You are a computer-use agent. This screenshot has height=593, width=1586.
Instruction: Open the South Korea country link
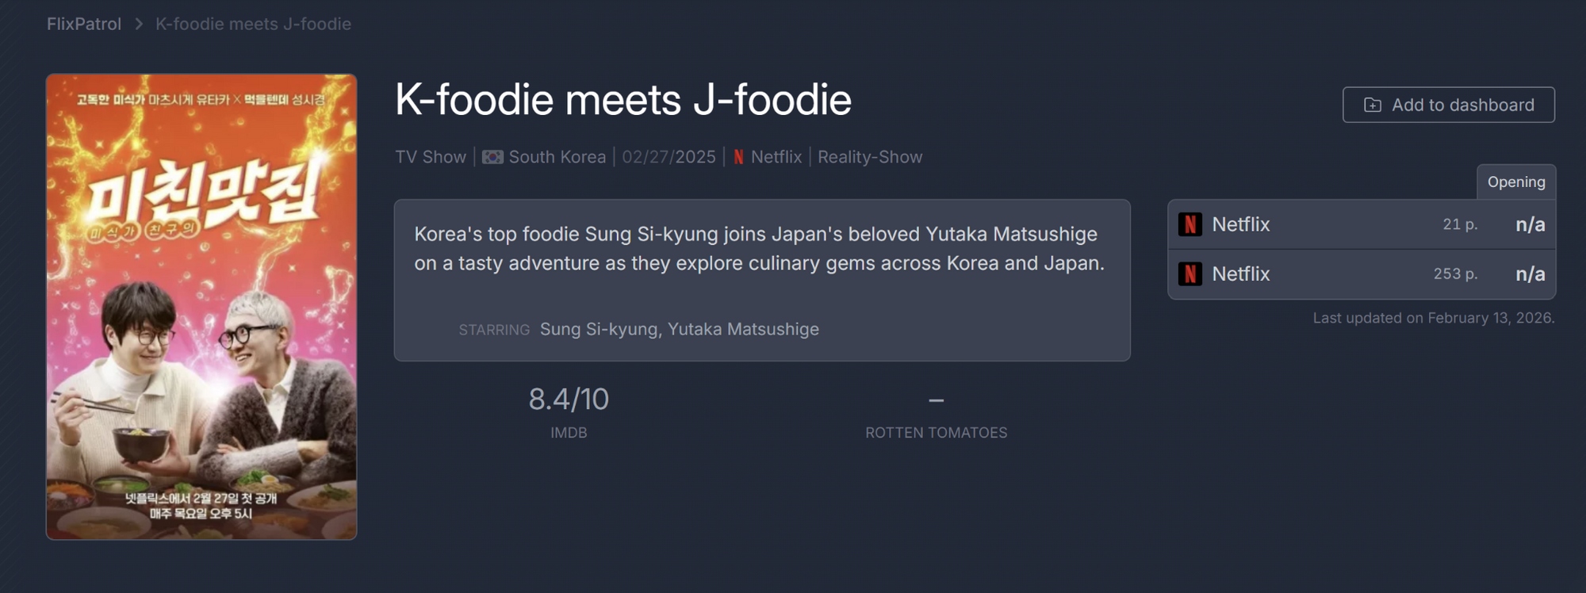click(557, 157)
